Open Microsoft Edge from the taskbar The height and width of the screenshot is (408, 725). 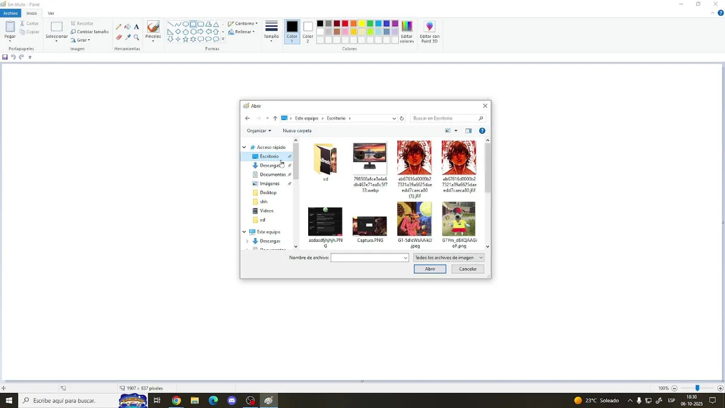(x=213, y=401)
